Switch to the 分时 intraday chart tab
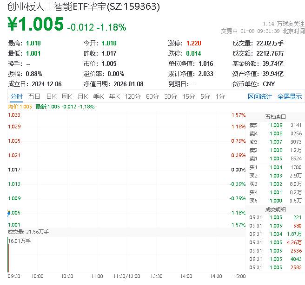Viewport: 305px width, 285px height. coord(16,96)
